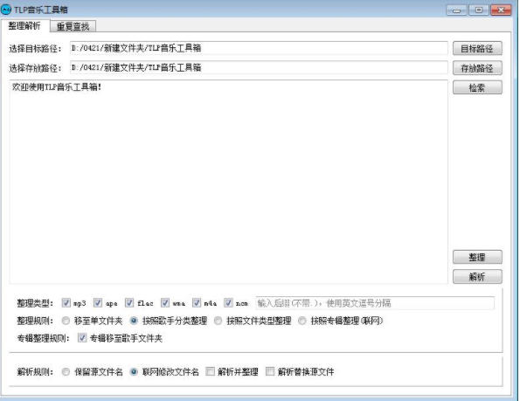The width and height of the screenshot is (520, 401).
Task: Click the custom suffix input field
Action: (375, 303)
